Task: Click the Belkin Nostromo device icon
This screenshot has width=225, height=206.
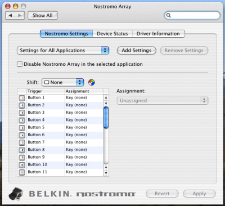Action: pos(16,194)
